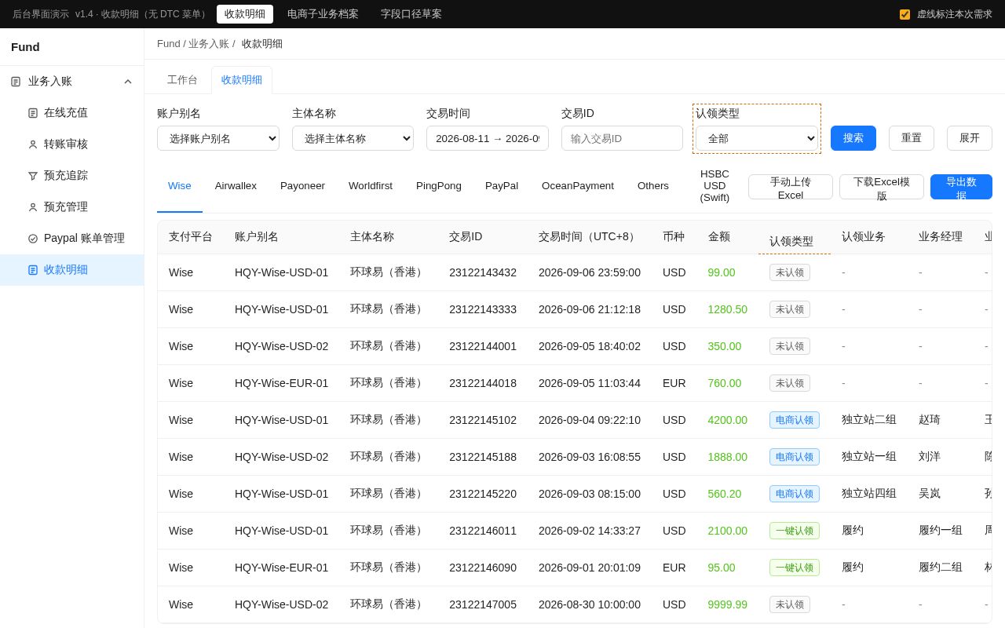The width and height of the screenshot is (1005, 628).
Task: Select the PingPong platform tab
Action: coord(439,186)
